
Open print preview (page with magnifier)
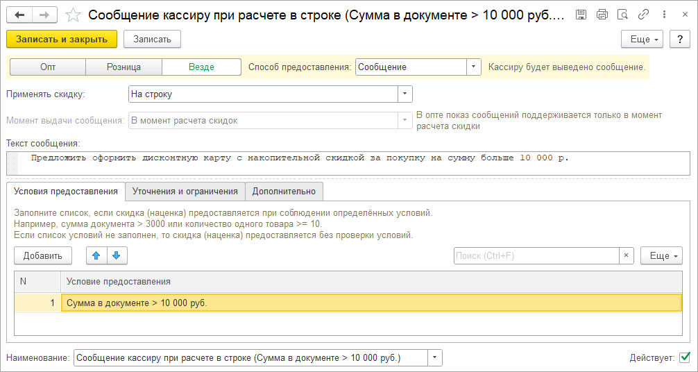623,15
